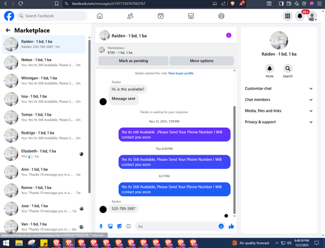Open Air quality forecast widget
325x248 pixels.
point(251,243)
